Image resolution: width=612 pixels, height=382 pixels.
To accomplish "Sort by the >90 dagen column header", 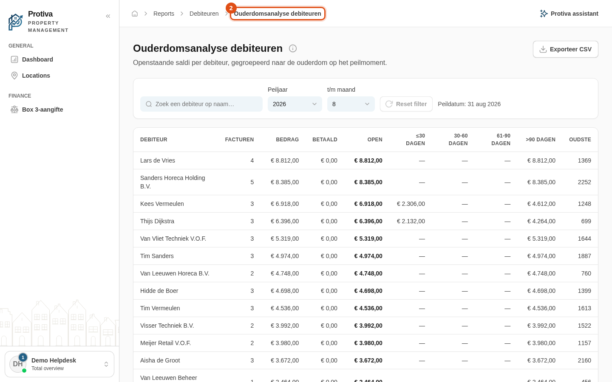I will [541, 140].
